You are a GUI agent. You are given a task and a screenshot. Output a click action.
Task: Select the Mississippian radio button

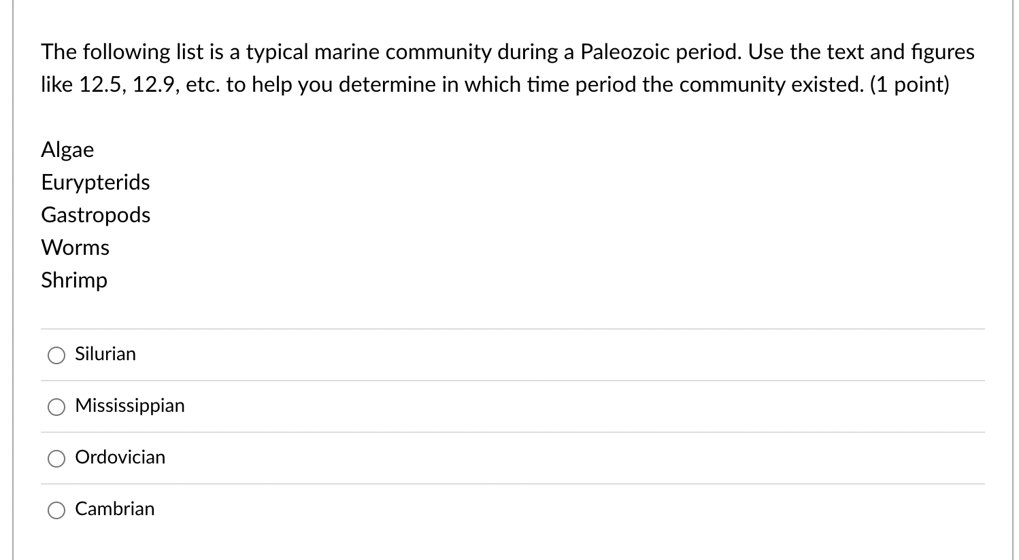tap(56, 406)
